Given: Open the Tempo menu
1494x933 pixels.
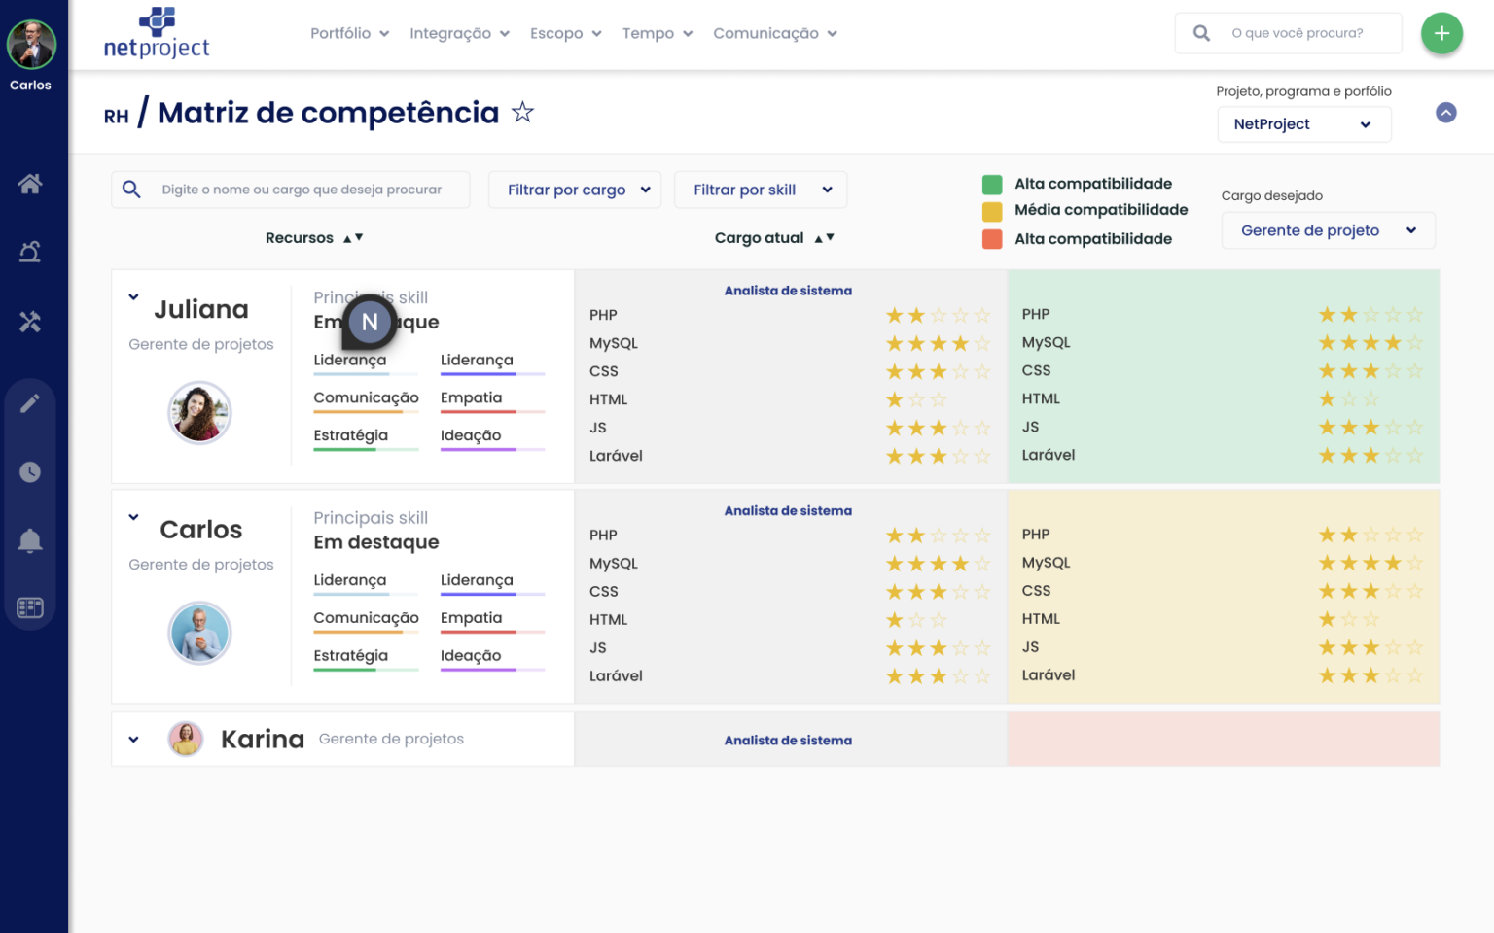Looking at the screenshot, I should 657,32.
